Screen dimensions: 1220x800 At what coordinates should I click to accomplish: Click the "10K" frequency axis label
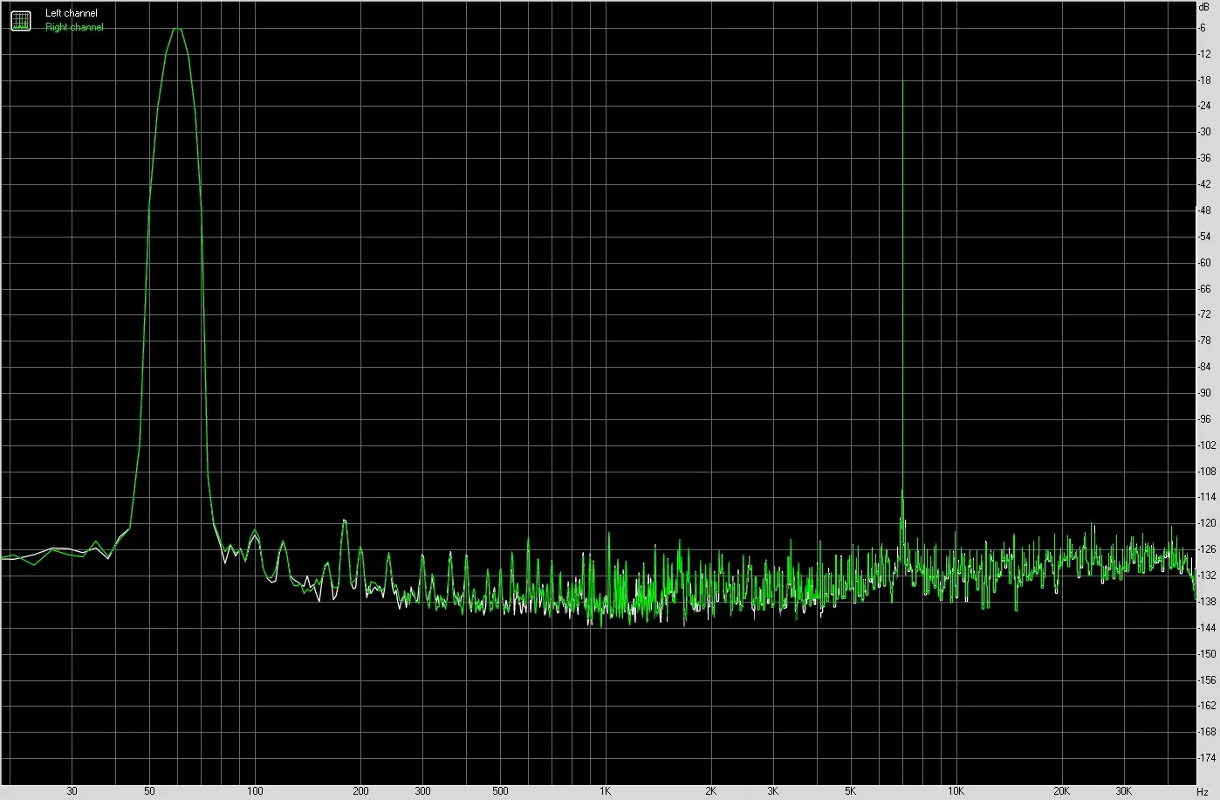[x=956, y=791]
